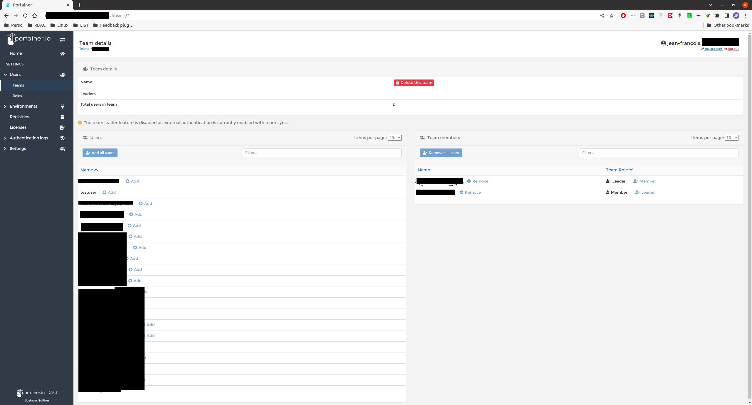Image resolution: width=752 pixels, height=405 pixels.
Task: Select the Users section icon in sidebar
Action: pyautogui.click(x=63, y=75)
